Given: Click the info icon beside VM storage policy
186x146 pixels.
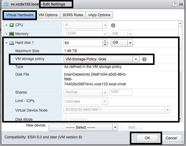Looking at the screenshot, I should (144, 59).
